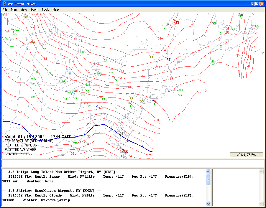The height and width of the screenshot is (208, 266).
Task: Click the yellow haze symbol left of blue 57
Action: pyautogui.click(x=151, y=57)
